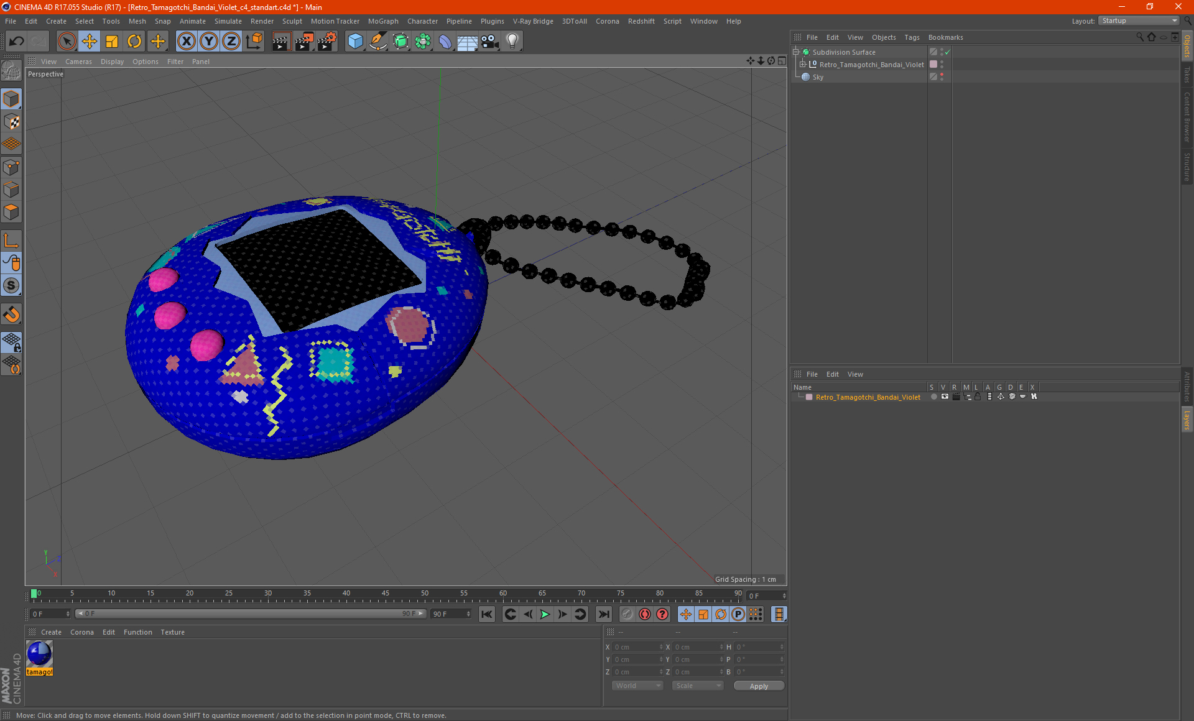Switch to Edges mode

[11, 190]
